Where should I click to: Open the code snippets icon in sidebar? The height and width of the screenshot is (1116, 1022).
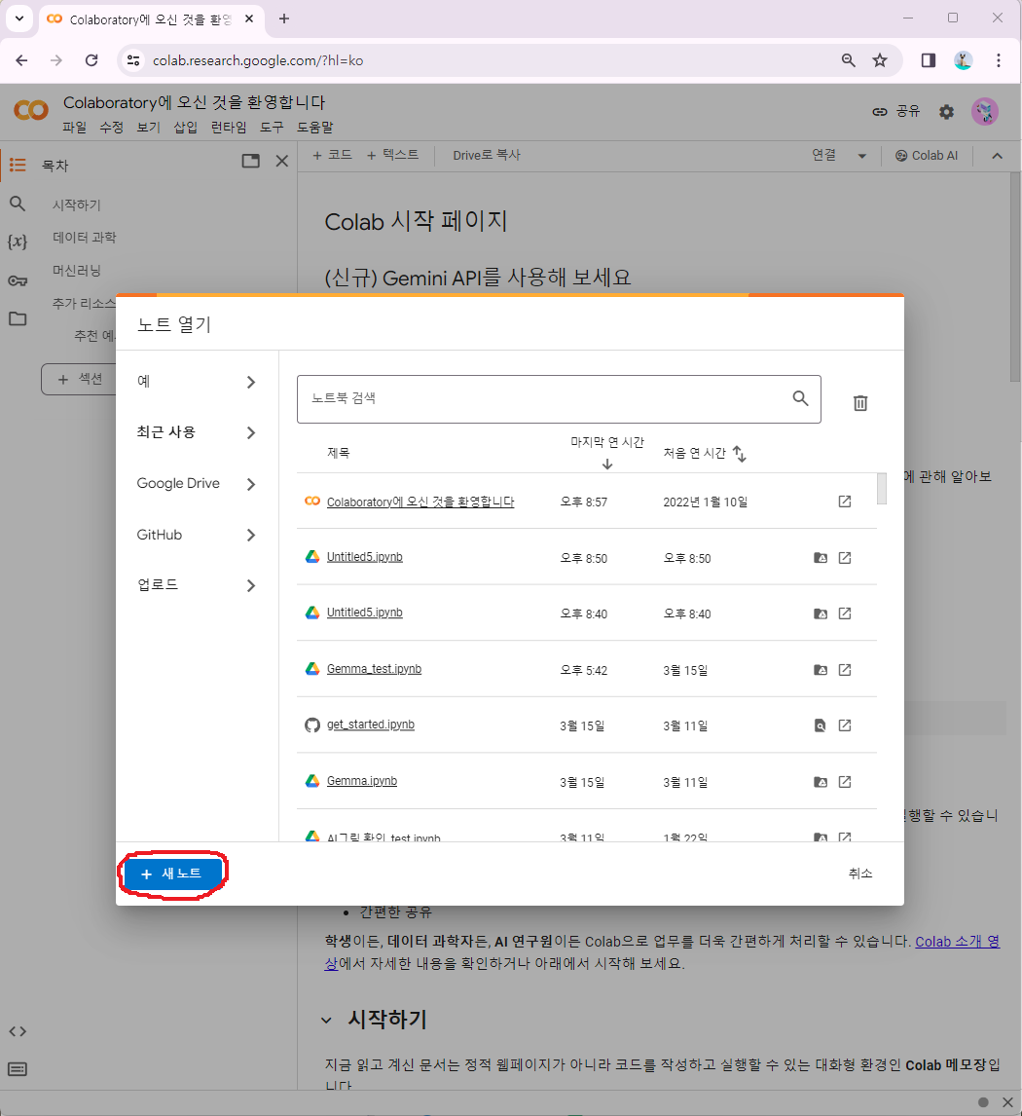[18, 1031]
